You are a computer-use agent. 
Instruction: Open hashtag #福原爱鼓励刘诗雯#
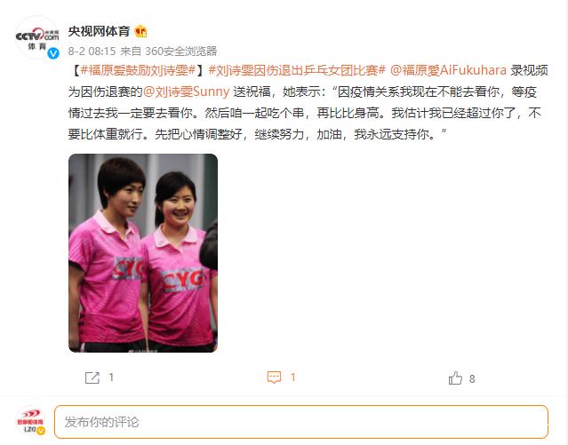coord(138,70)
